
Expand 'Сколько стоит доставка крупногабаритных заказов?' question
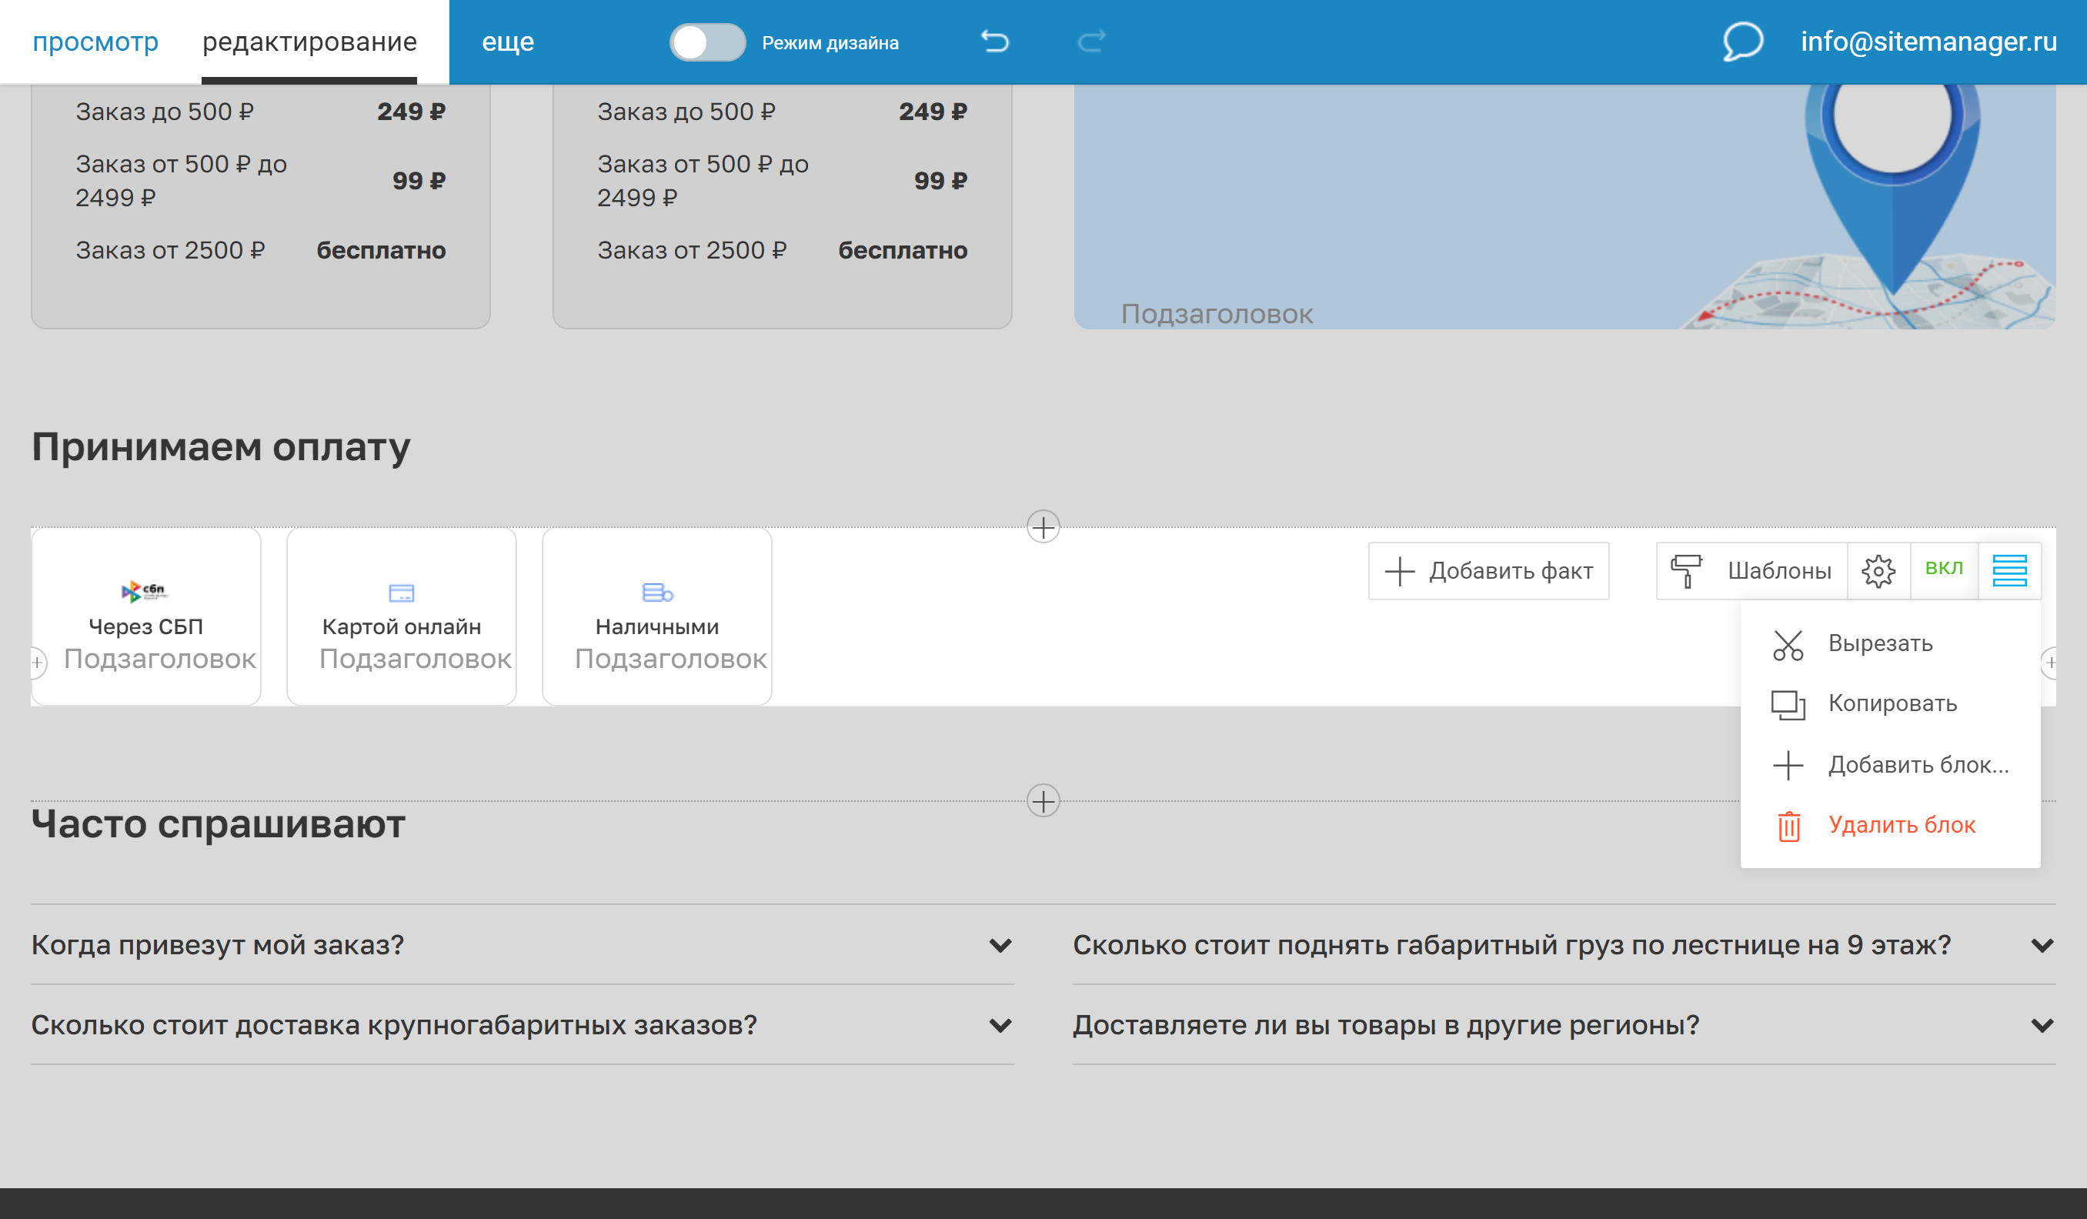[1000, 1025]
